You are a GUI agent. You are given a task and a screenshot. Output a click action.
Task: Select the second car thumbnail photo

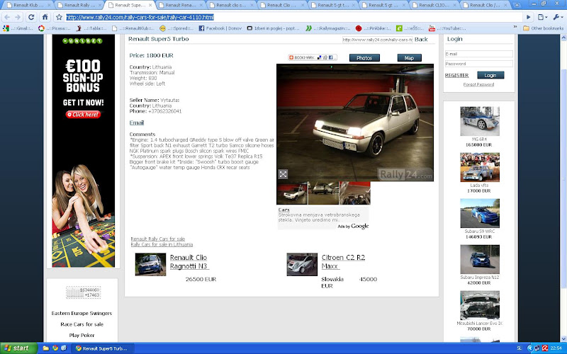point(323,193)
